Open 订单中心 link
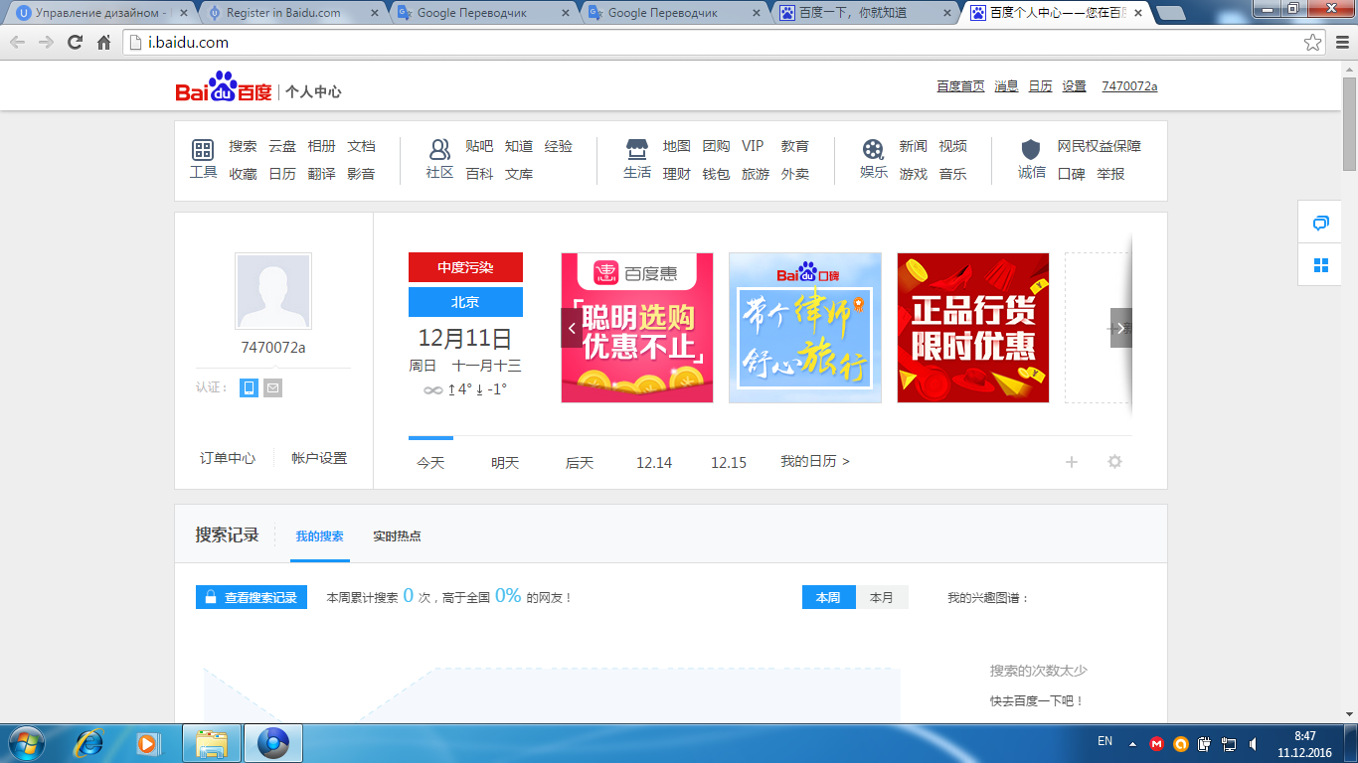The image size is (1358, 763). (228, 458)
